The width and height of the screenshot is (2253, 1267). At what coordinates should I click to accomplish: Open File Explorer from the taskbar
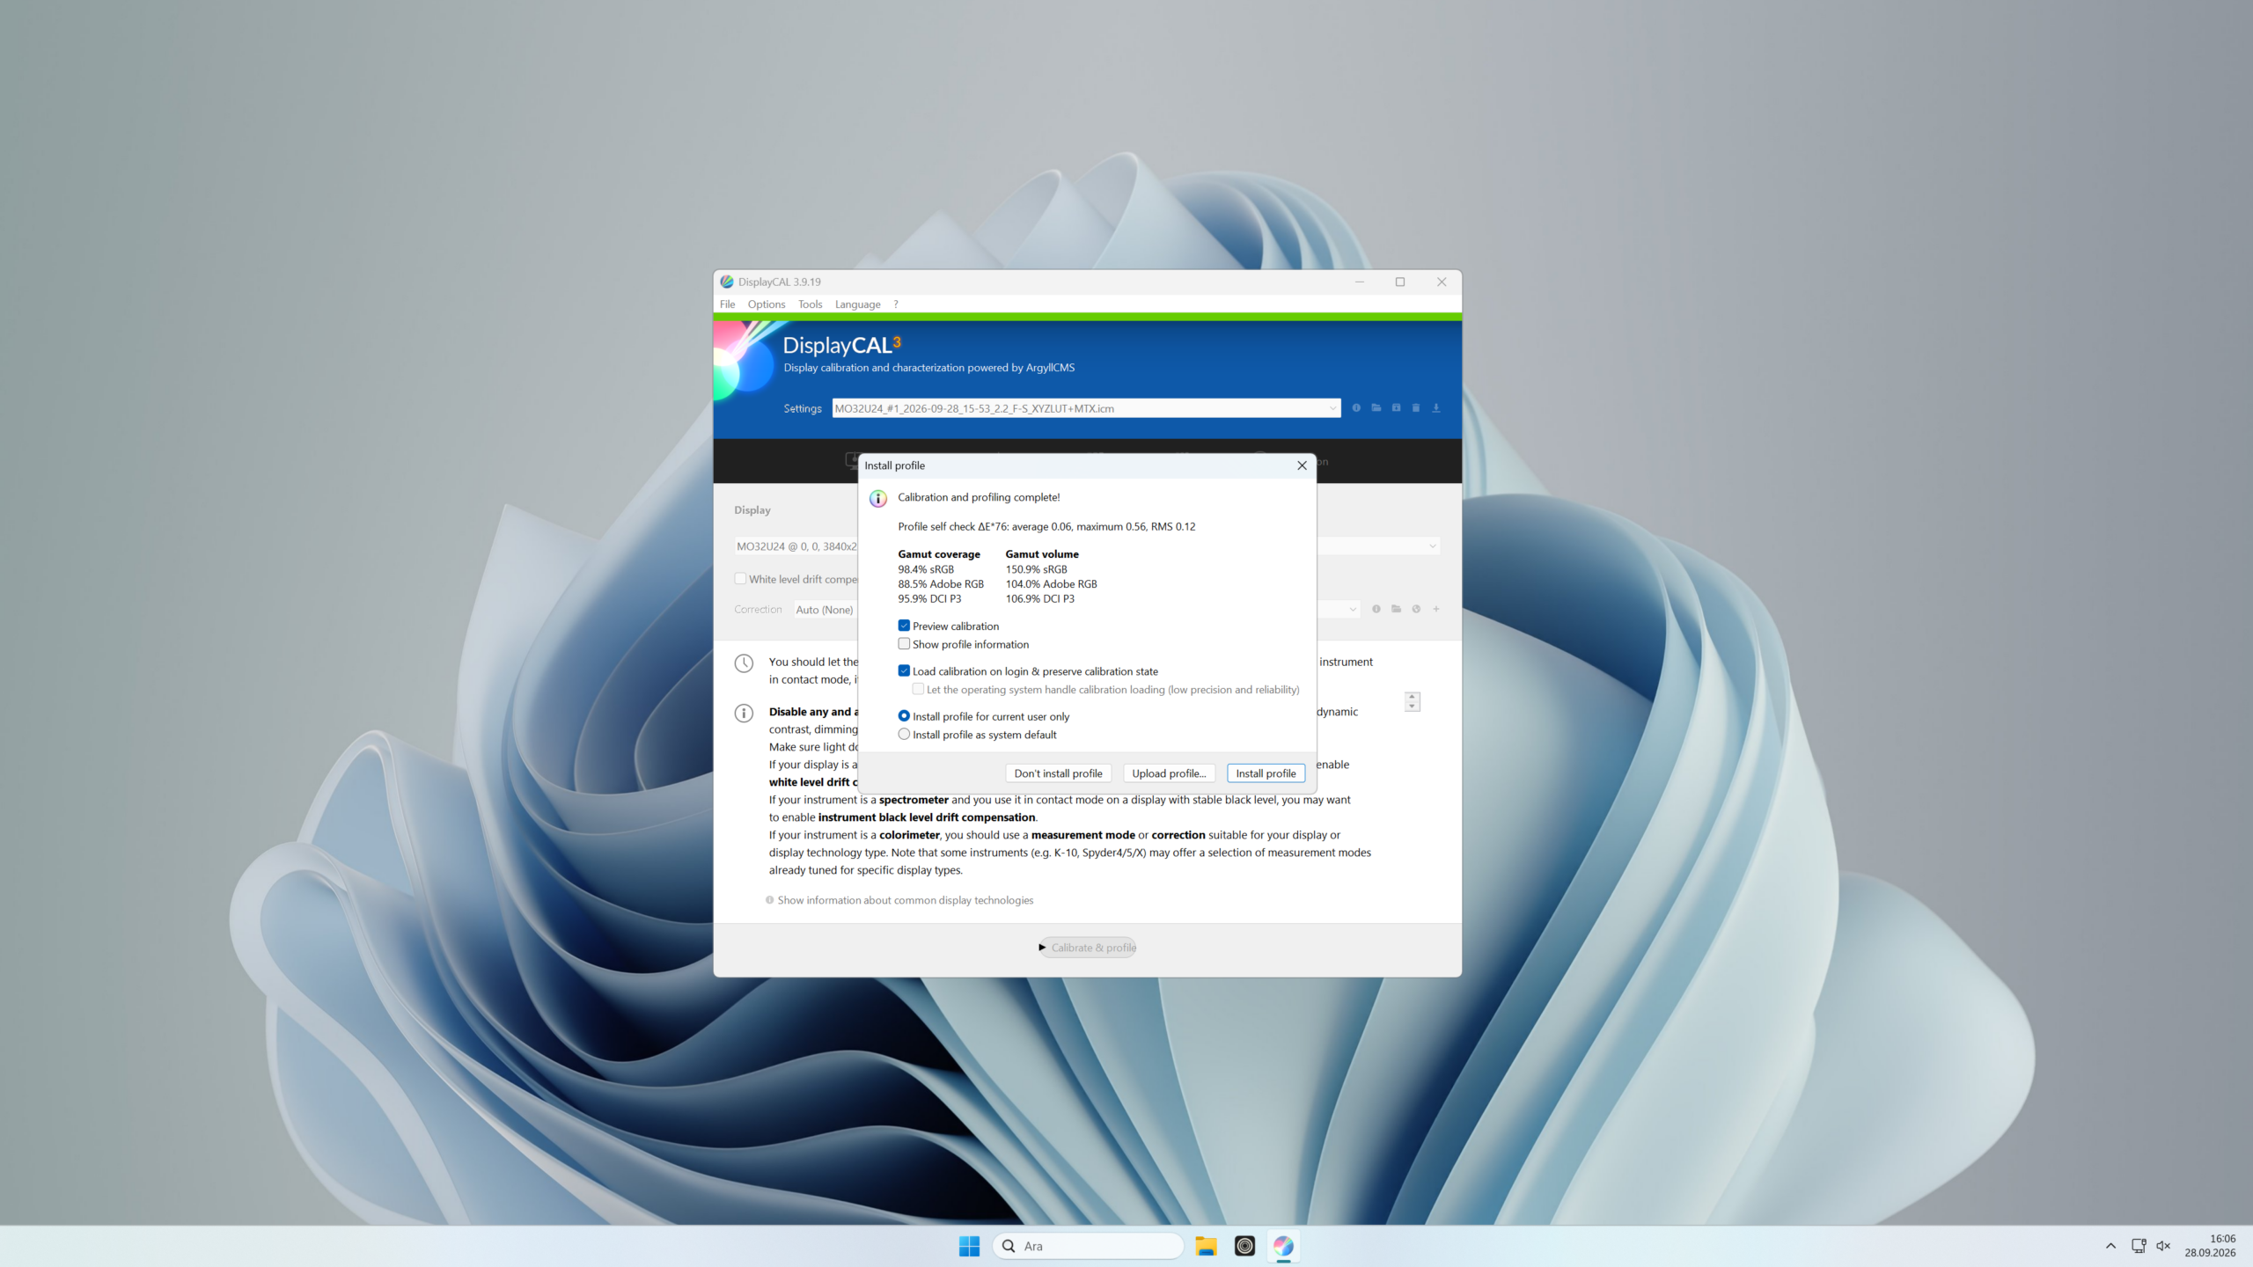click(1206, 1246)
